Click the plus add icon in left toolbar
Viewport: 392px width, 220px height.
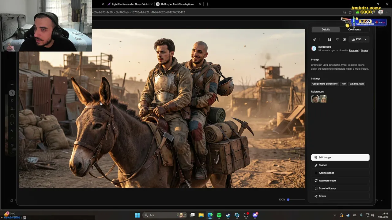point(12,85)
